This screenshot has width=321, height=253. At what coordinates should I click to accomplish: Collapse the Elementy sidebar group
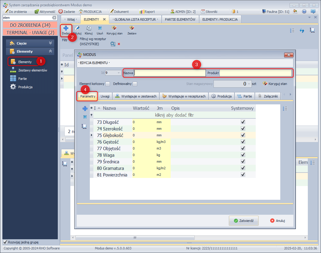tap(50, 51)
